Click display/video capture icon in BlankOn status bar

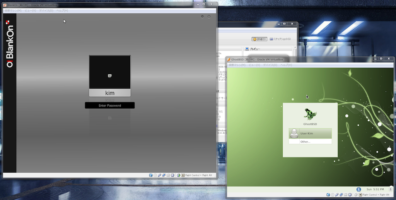172,175
